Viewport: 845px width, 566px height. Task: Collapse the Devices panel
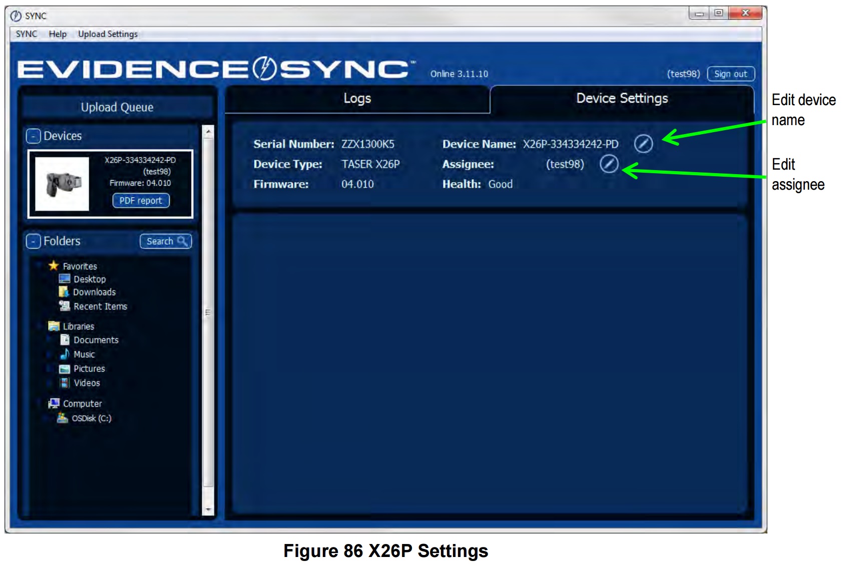point(33,135)
